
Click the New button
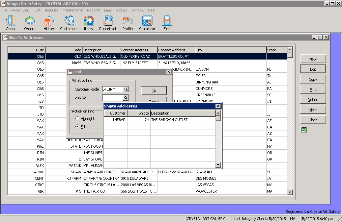(313, 59)
